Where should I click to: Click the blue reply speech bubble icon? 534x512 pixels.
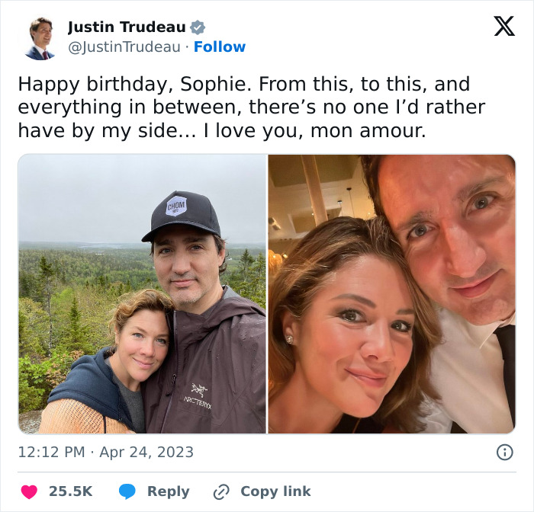point(127,491)
